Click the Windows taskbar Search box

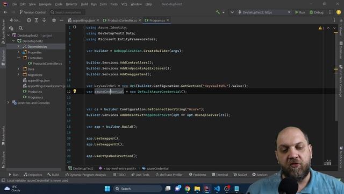138,189
